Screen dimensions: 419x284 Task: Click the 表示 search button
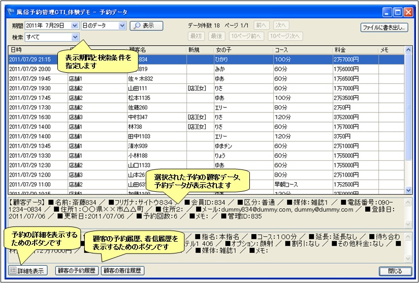coord(146,25)
